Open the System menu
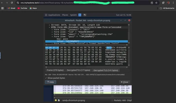Viewport: 176px width, 103px height. (74, 15)
